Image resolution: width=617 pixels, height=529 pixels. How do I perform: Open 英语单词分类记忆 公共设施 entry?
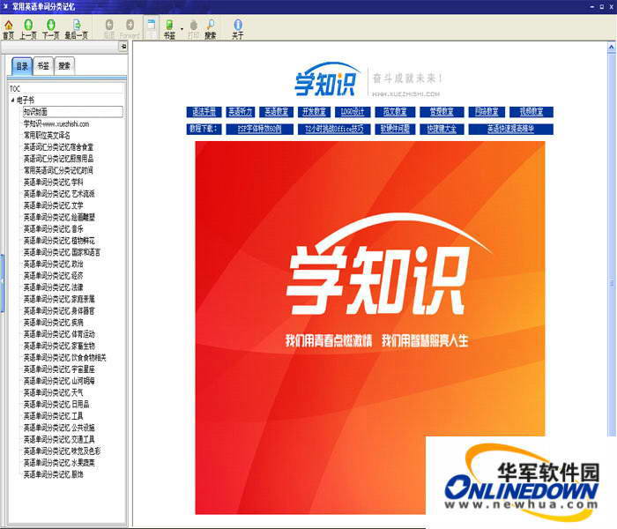59,428
